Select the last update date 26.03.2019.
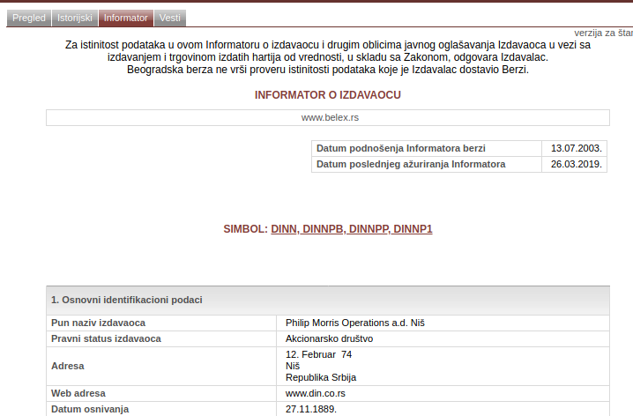The image size is (633, 416). [577, 164]
